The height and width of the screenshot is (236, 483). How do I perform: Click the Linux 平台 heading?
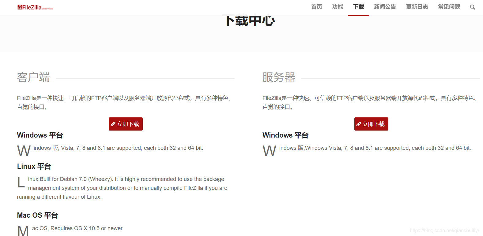pos(34,166)
